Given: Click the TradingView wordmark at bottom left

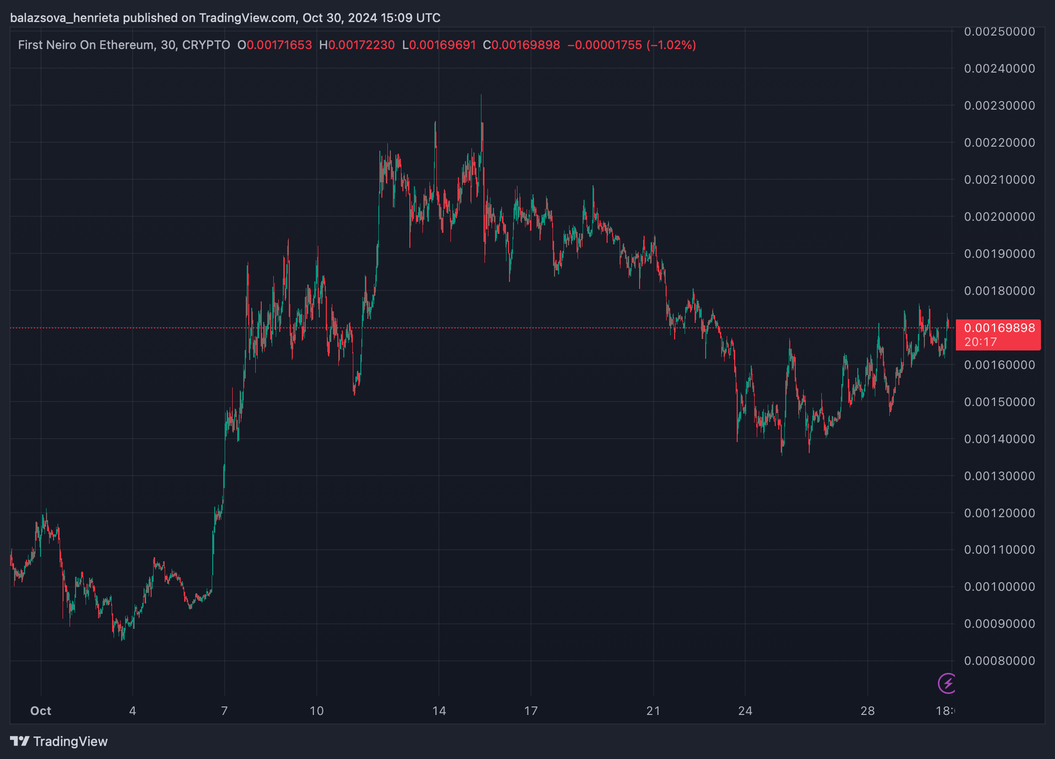Looking at the screenshot, I should pos(70,741).
